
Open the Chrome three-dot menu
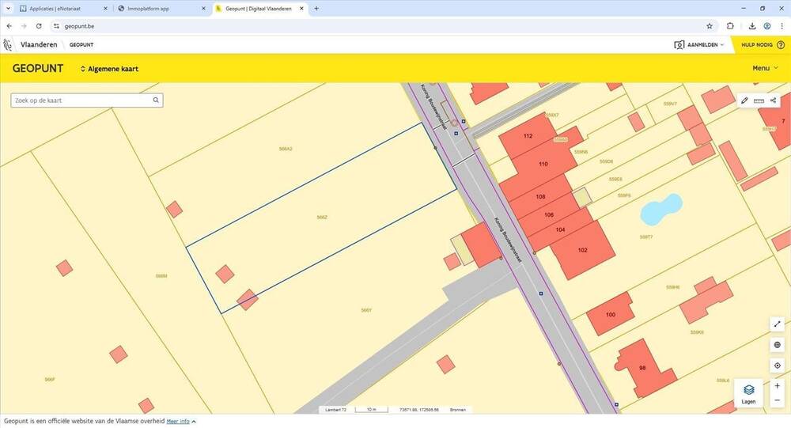point(782,26)
